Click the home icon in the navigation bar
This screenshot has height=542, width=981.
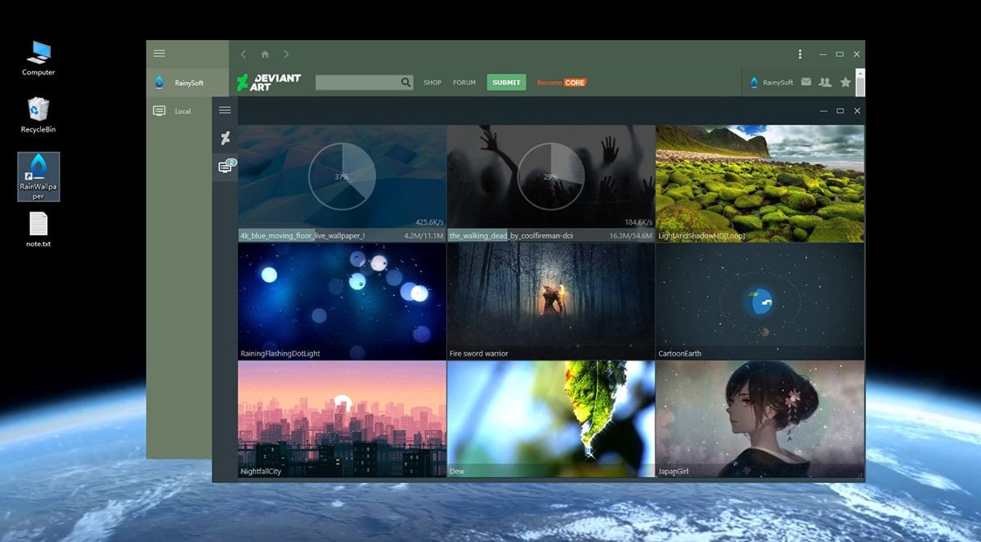pos(265,54)
